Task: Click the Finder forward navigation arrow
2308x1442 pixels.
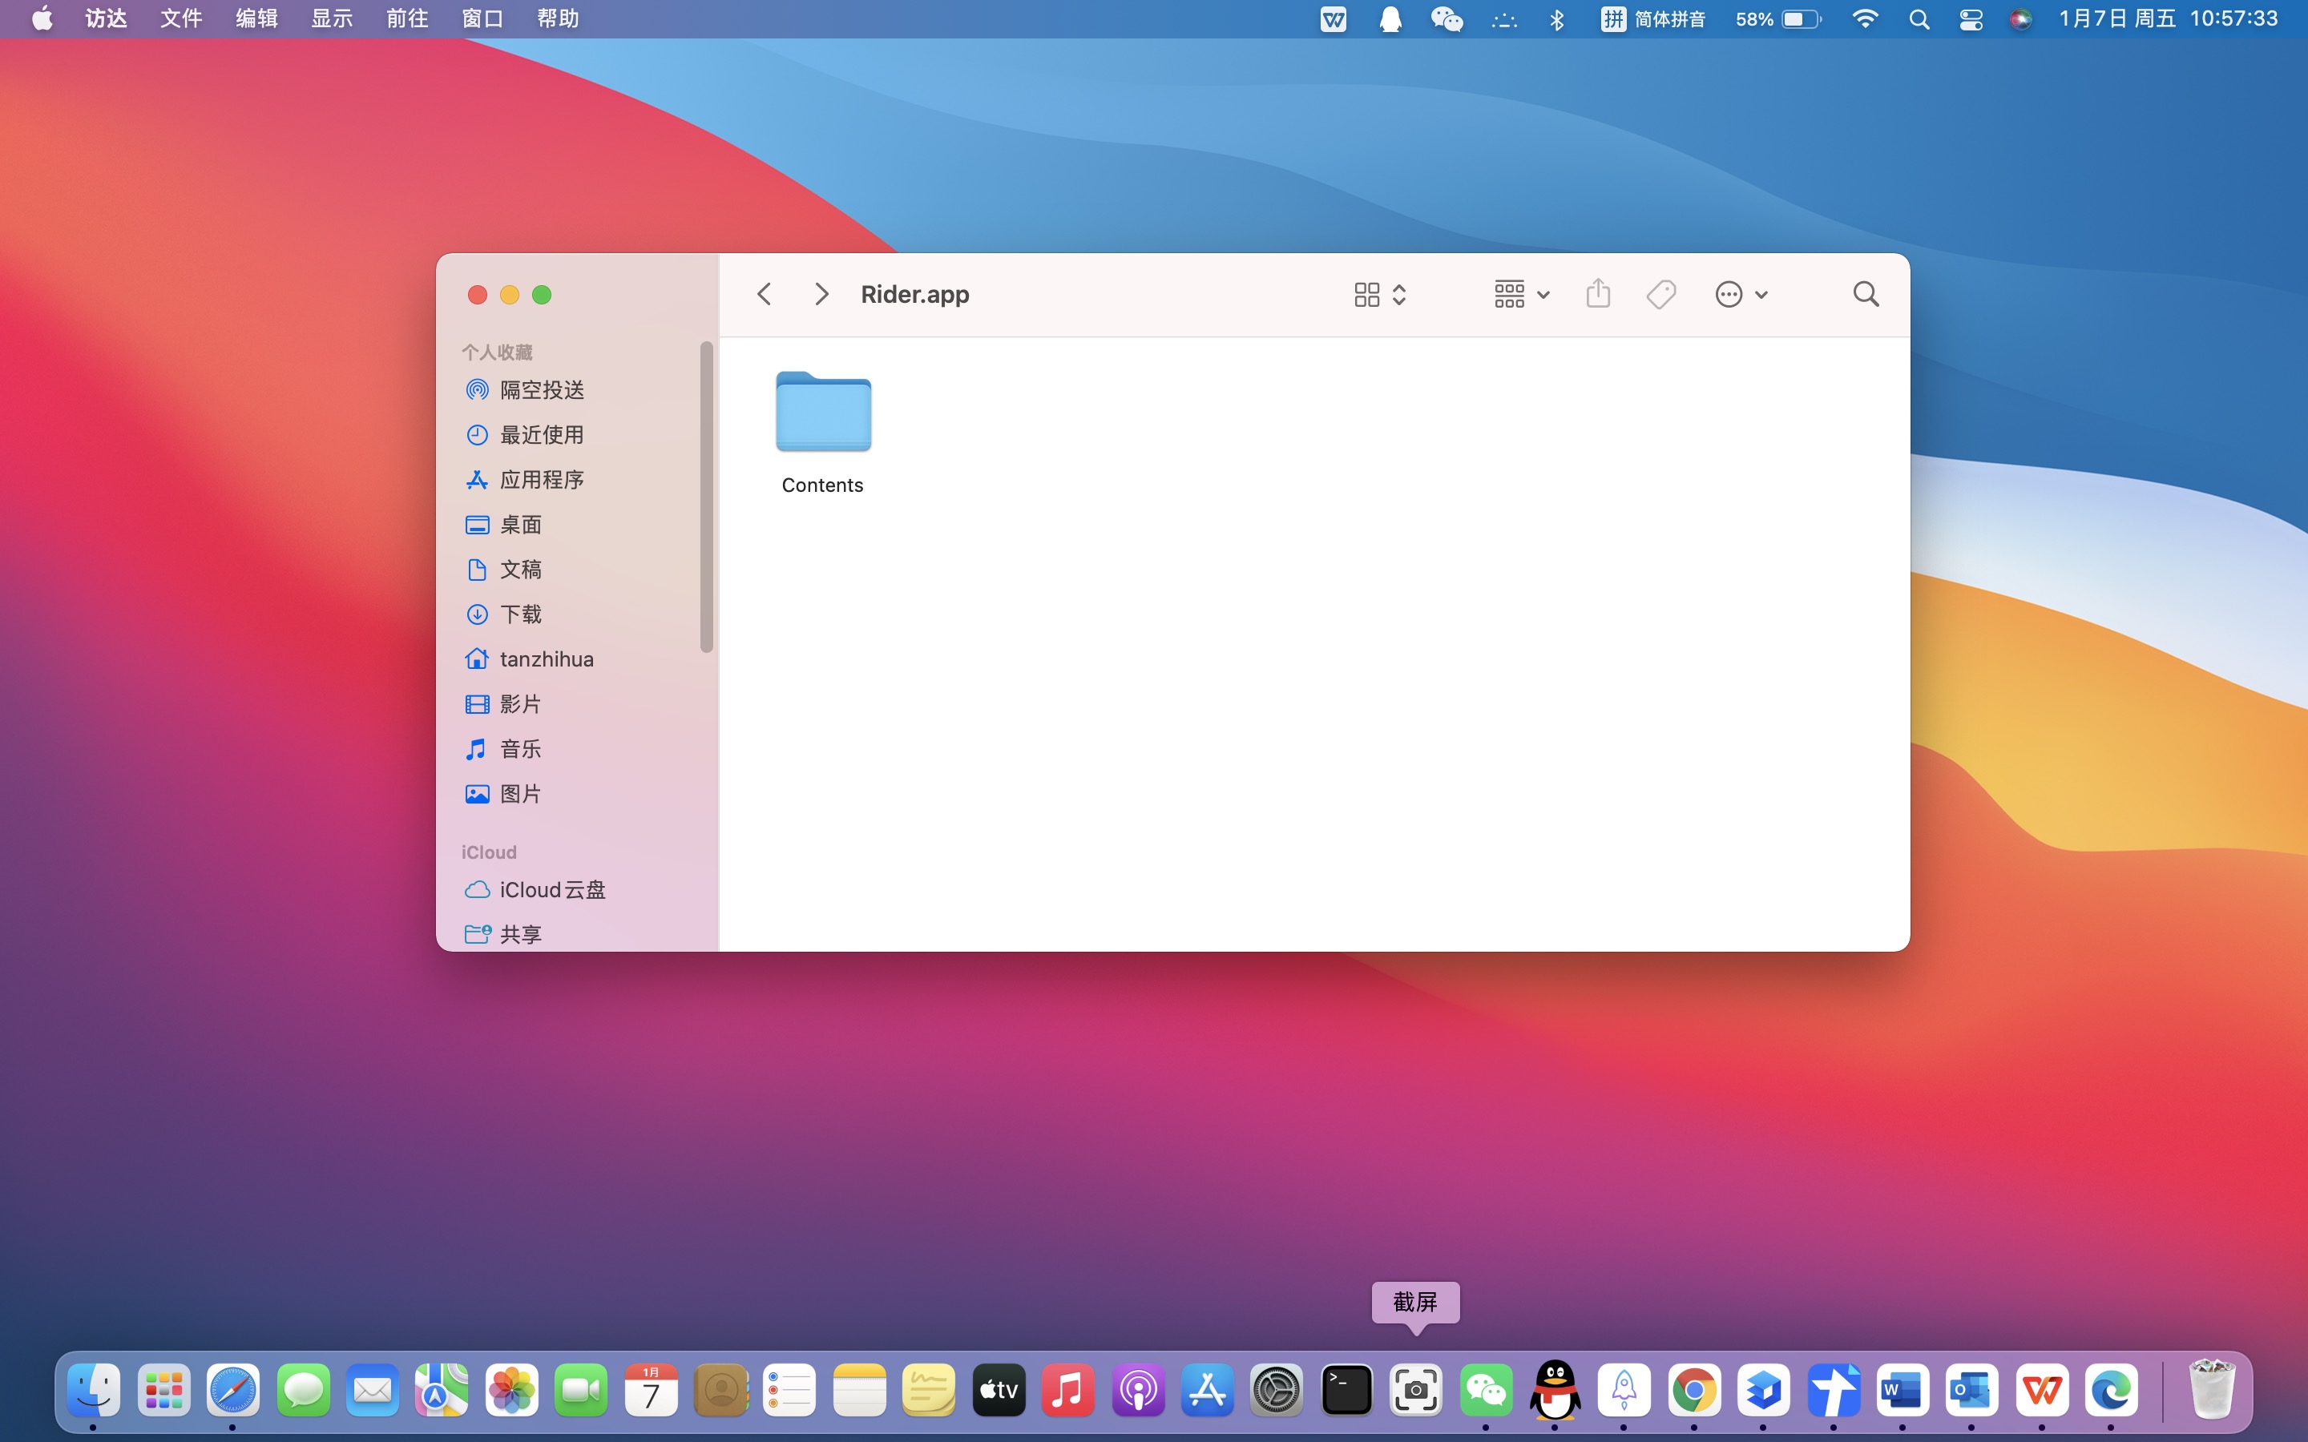Action: pyautogui.click(x=820, y=294)
